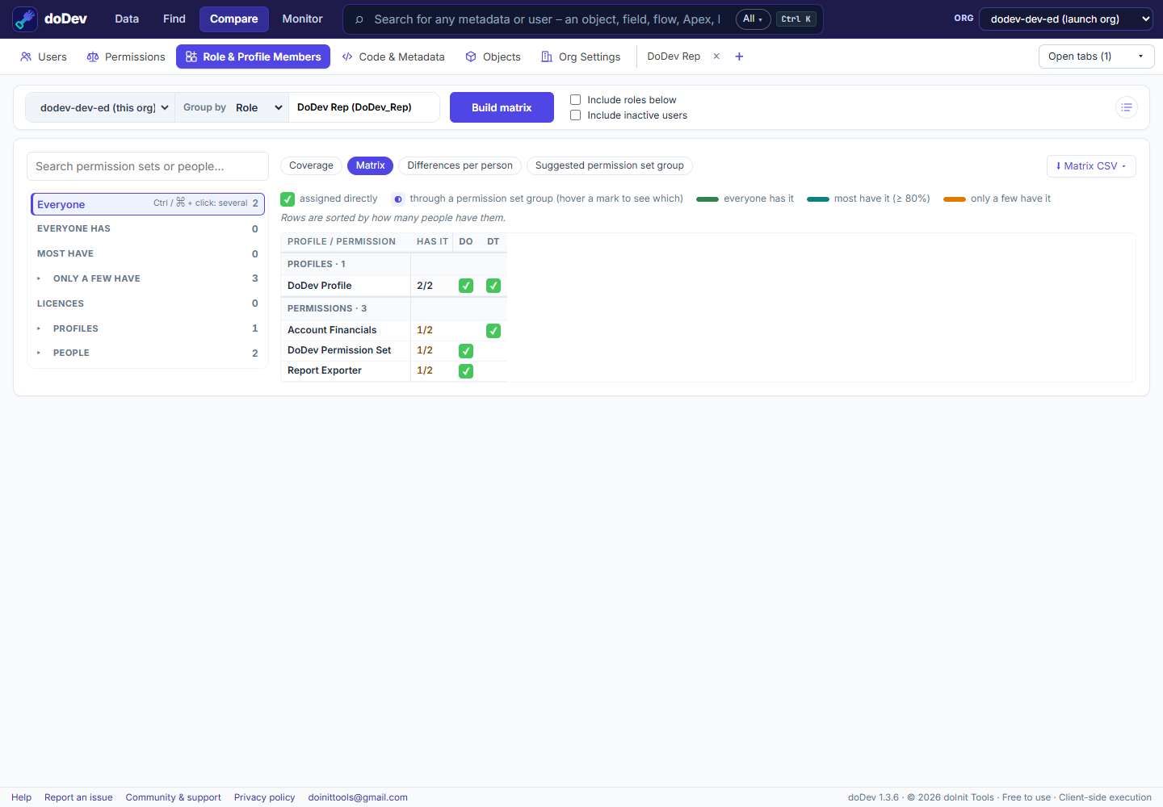
Task: Select the DoDev Permission Set row label
Action: [339, 350]
